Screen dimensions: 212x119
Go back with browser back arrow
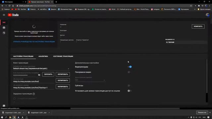tap(2, 6)
